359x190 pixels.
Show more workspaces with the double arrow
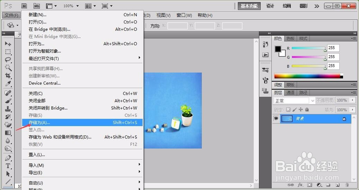317,6
